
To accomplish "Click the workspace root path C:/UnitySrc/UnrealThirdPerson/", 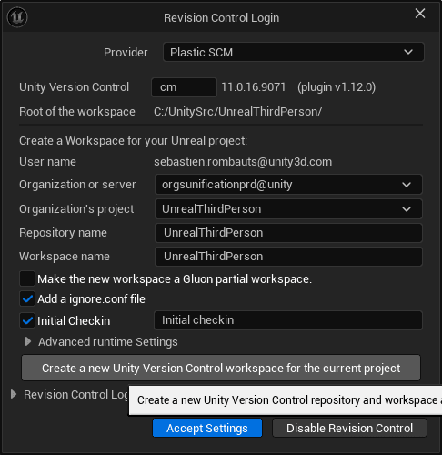I will [x=237, y=112].
